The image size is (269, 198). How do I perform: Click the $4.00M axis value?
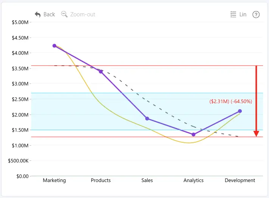coord(20,53)
